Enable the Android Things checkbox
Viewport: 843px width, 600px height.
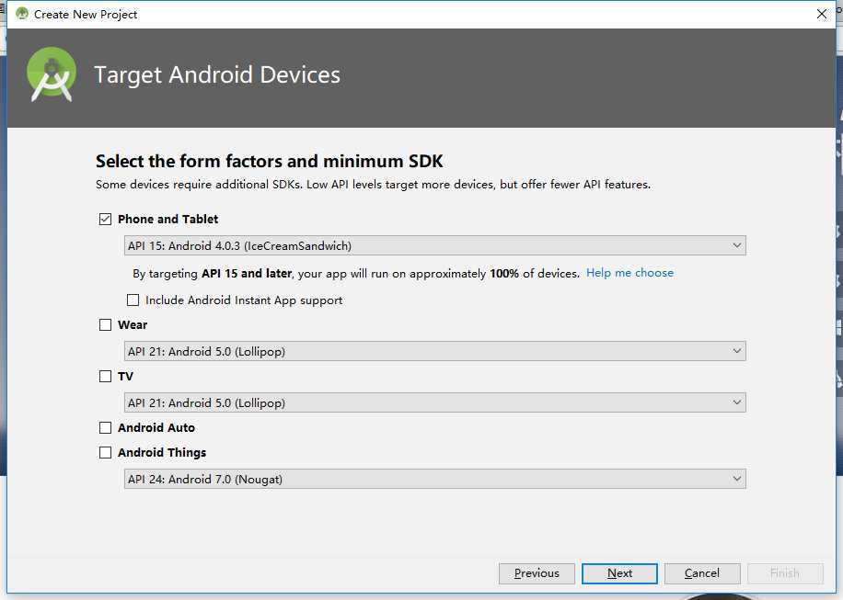105,452
